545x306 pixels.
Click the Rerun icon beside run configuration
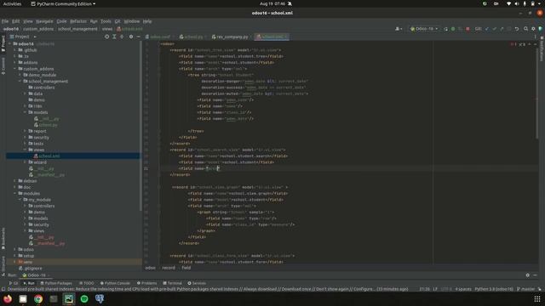[x=445, y=29]
